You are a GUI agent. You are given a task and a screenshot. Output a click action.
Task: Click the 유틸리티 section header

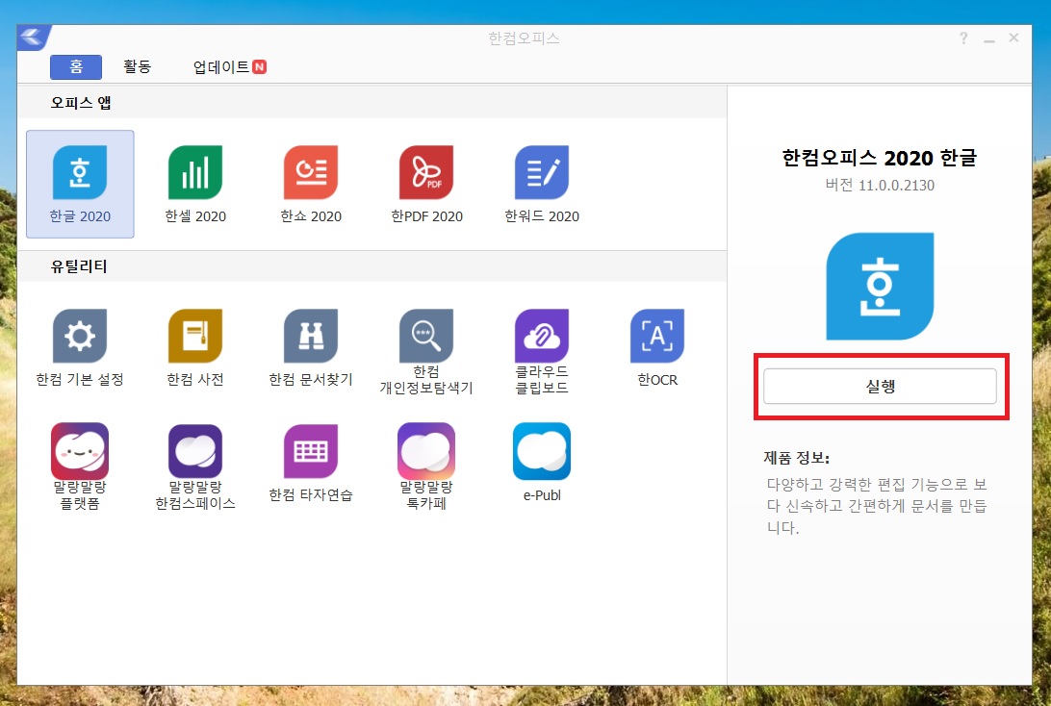click(79, 265)
